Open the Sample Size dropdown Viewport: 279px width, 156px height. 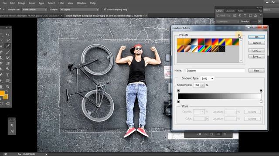tap(34, 10)
